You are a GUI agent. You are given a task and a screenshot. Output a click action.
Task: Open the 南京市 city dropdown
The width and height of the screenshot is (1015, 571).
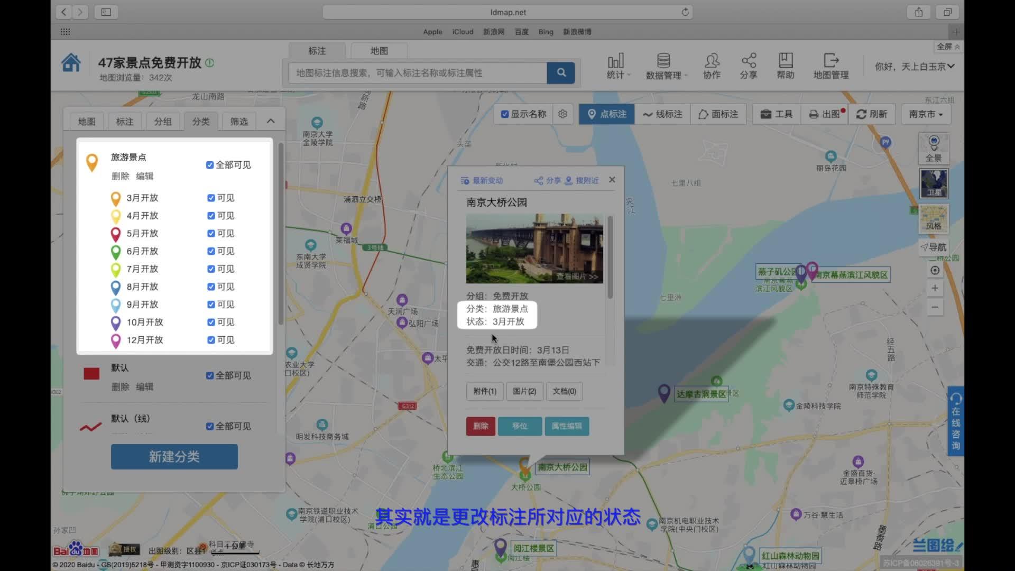coord(926,114)
